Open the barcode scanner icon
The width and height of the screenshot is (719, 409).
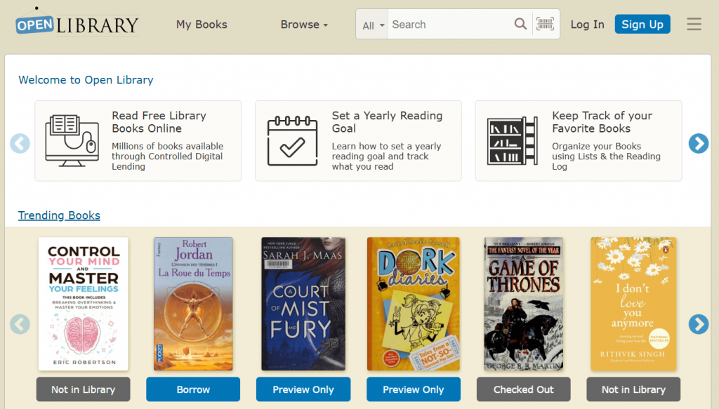(x=545, y=25)
